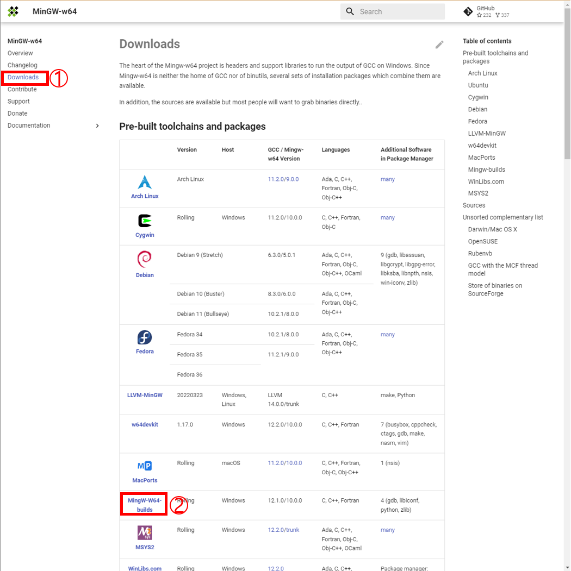Jump to Arch Linux in table of contents

482,73
